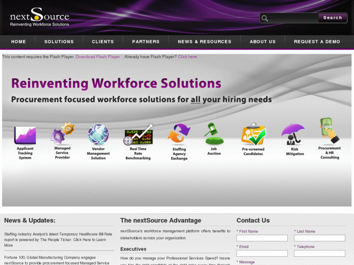Open the News & Resources menu
Screen dimensions: 354x265
click(x=205, y=42)
